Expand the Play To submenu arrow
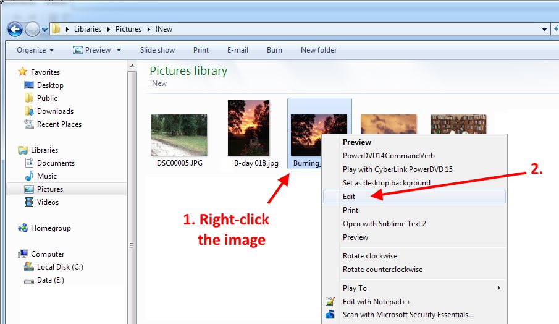Screen dimensions: 559x324 [498, 288]
